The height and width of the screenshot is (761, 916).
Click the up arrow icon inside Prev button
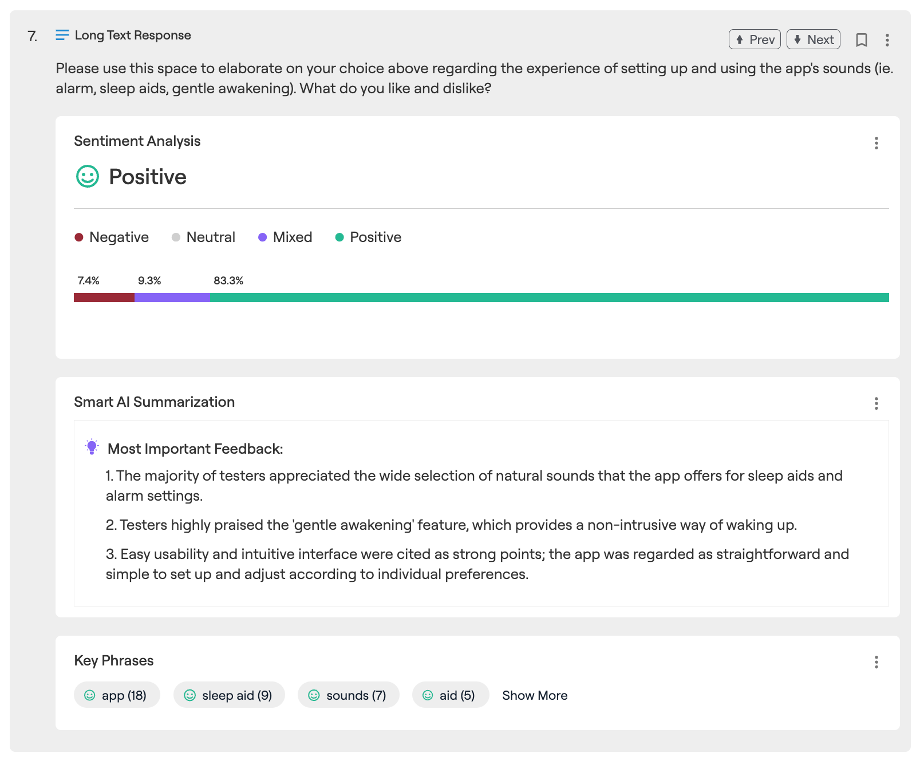(x=739, y=39)
